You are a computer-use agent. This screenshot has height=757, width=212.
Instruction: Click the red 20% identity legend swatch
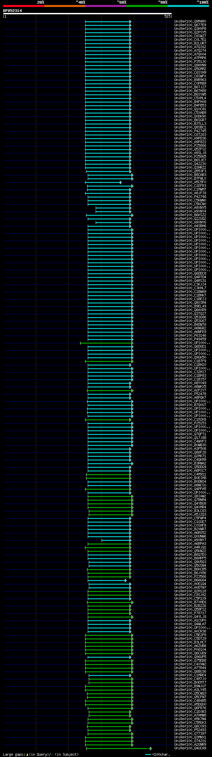(x=24, y=6)
